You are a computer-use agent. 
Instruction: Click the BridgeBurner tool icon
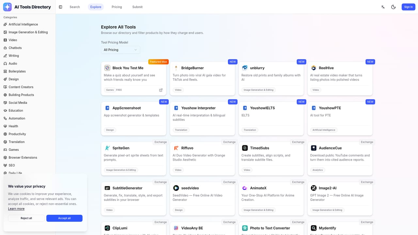point(176,68)
